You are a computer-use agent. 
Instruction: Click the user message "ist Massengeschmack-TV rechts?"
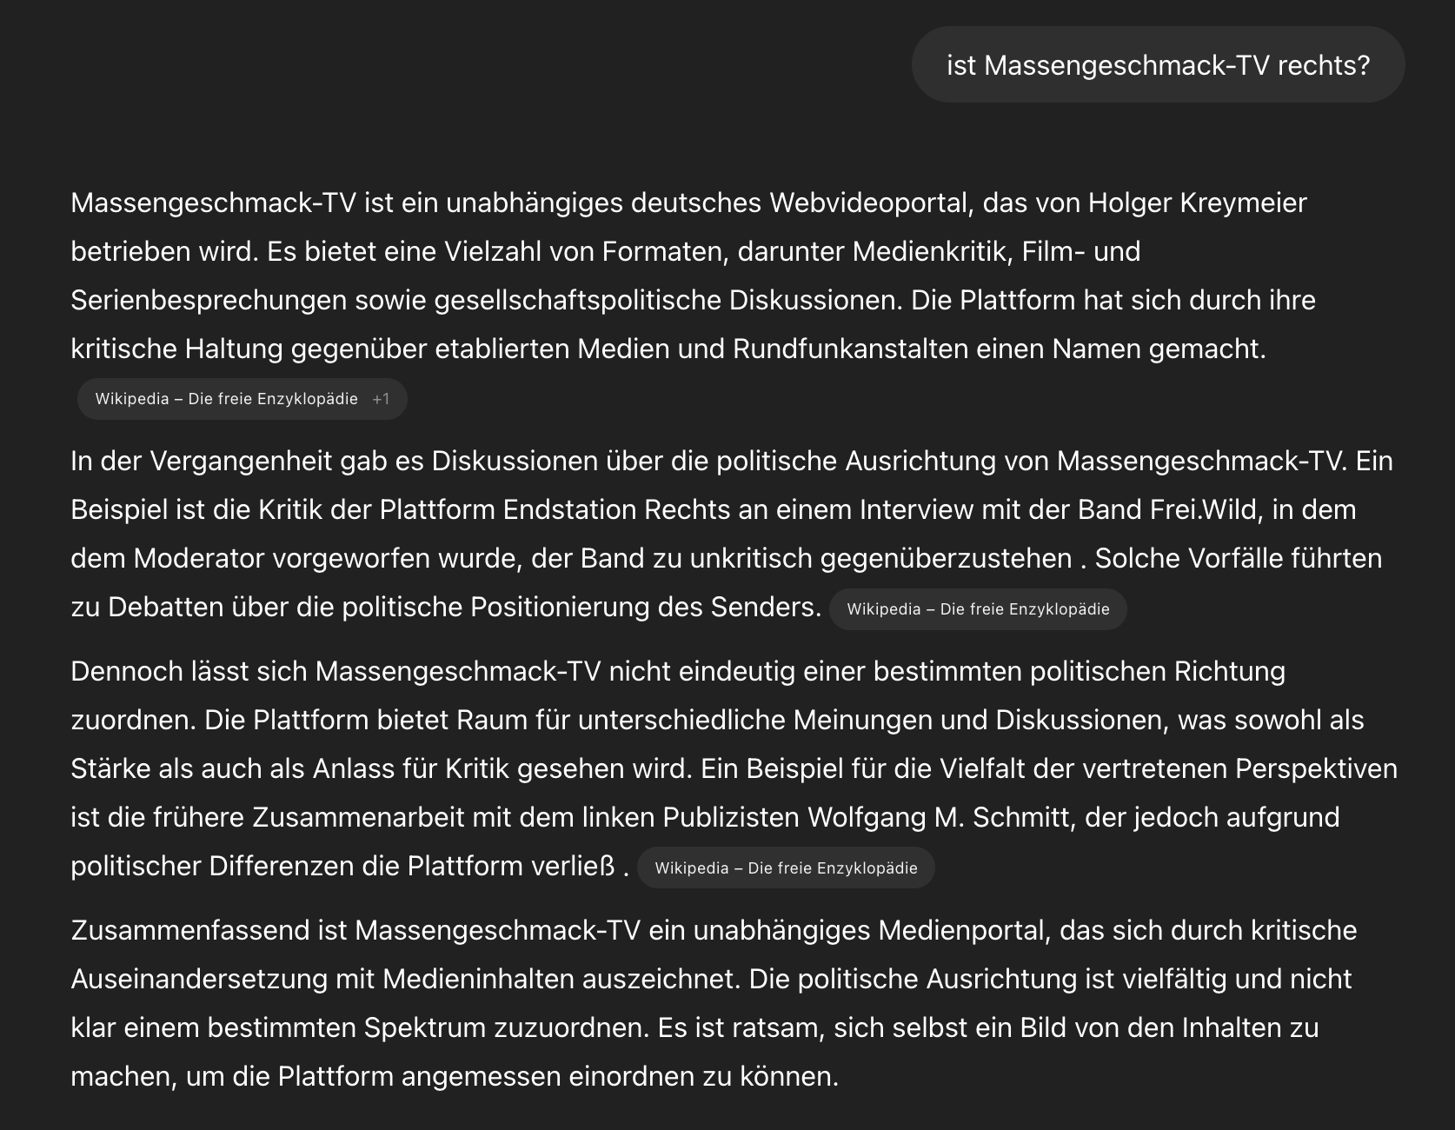click(1158, 65)
